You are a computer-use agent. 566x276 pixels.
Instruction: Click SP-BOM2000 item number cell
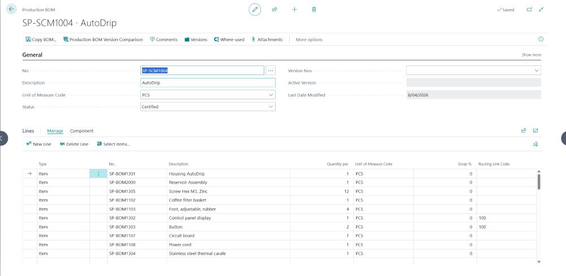(x=137, y=182)
